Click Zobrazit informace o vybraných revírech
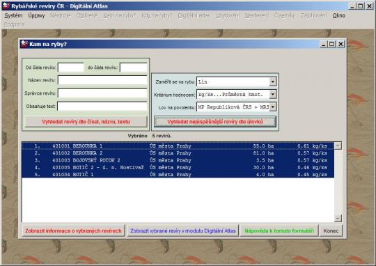This screenshot has width=376, height=266. click(73, 230)
